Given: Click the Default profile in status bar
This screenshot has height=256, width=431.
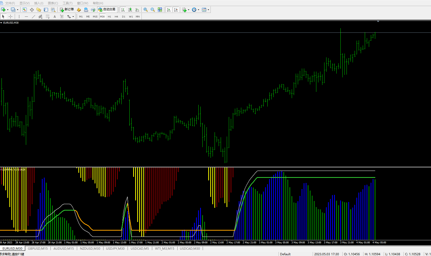Looking at the screenshot, I should 285,254.
